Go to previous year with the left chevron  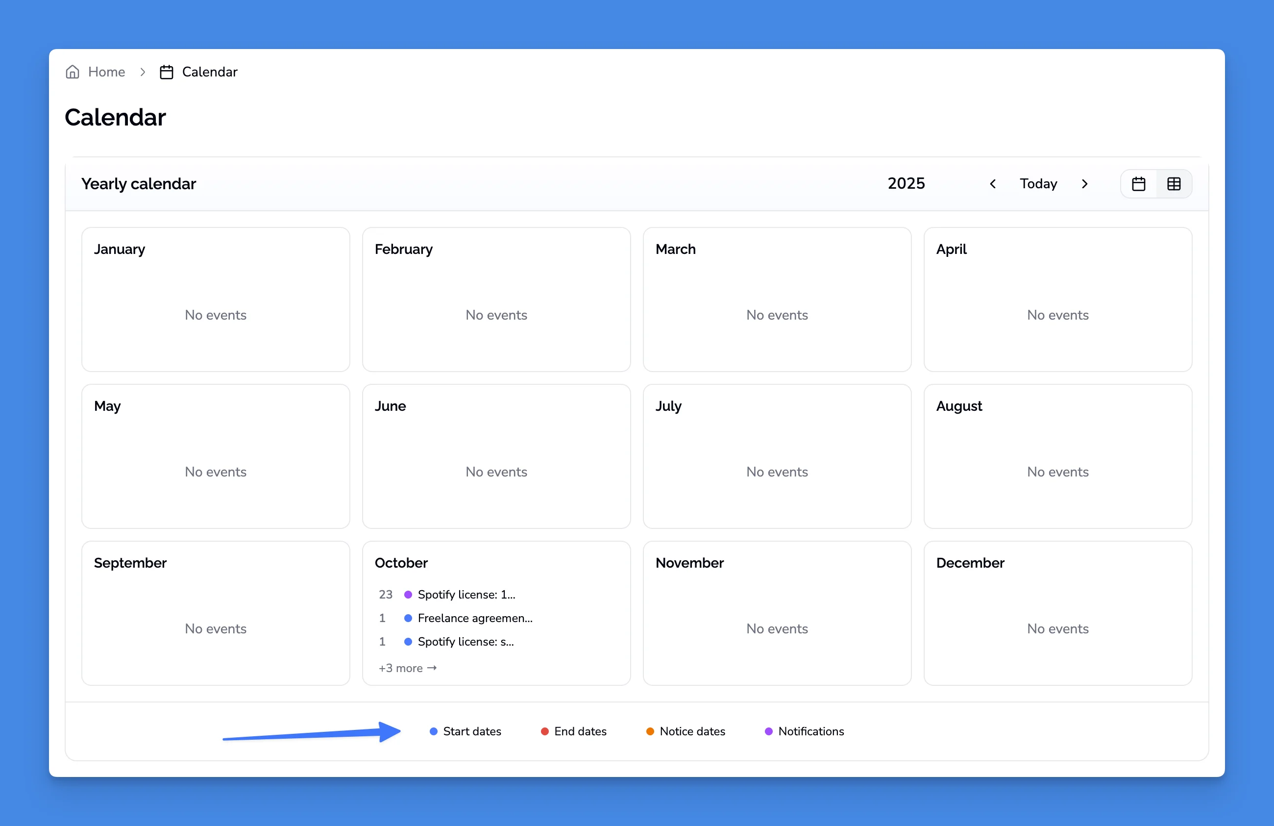992,184
